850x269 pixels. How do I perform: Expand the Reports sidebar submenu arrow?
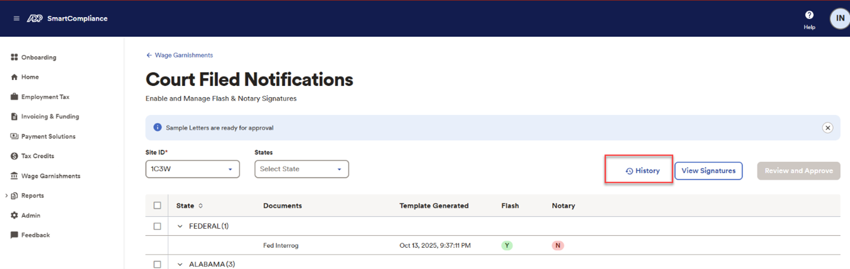6,196
